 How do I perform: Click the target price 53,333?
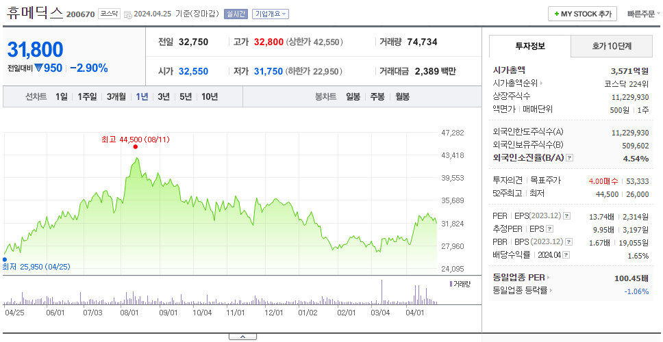tap(637, 181)
